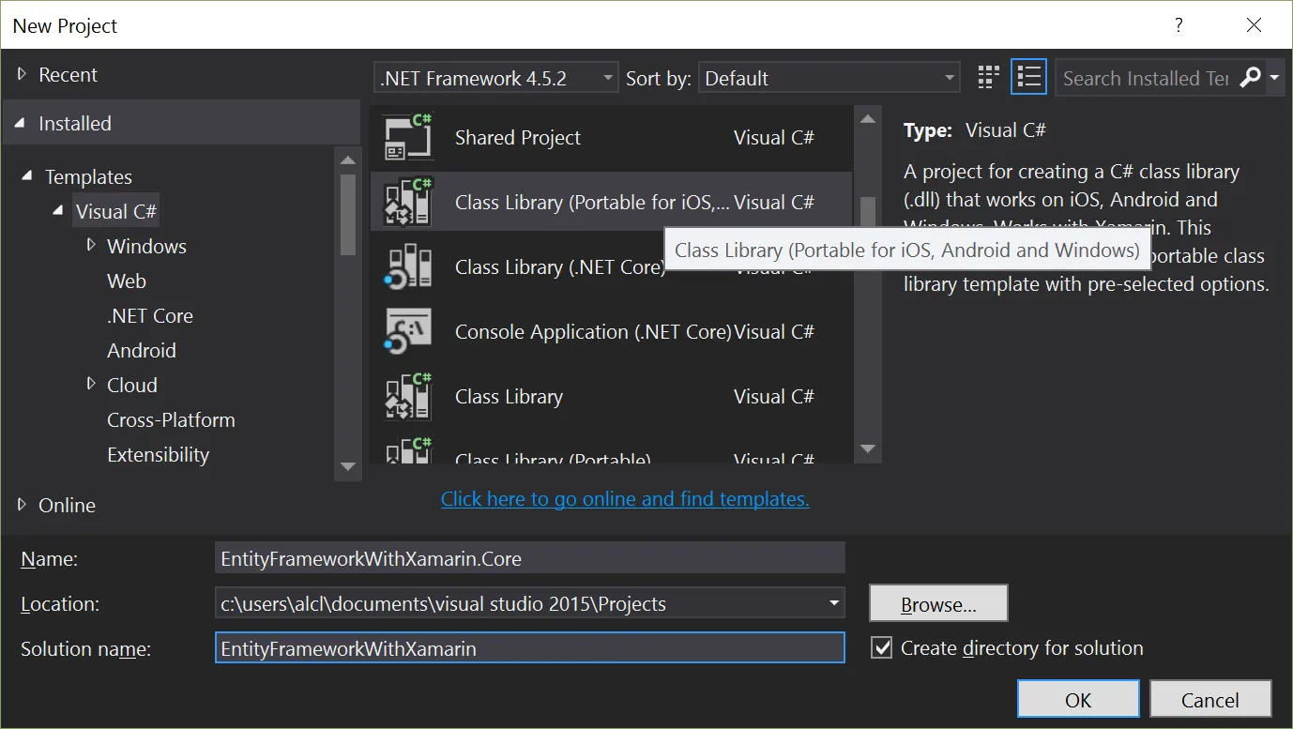The height and width of the screenshot is (729, 1293).
Task: Click the go online and find templates link
Action: [625, 499]
